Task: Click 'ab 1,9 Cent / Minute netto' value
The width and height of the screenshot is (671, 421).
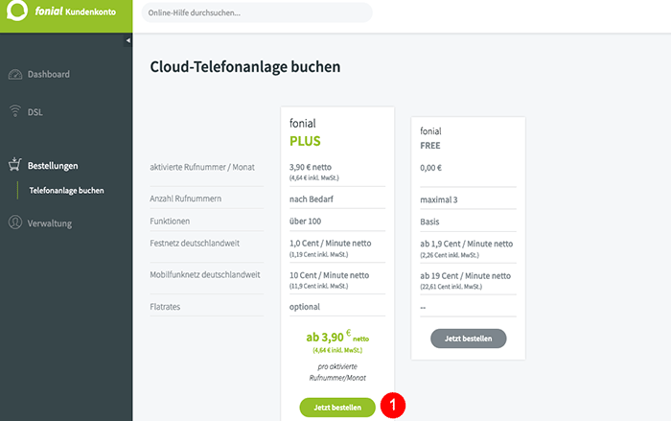Action: pos(466,244)
